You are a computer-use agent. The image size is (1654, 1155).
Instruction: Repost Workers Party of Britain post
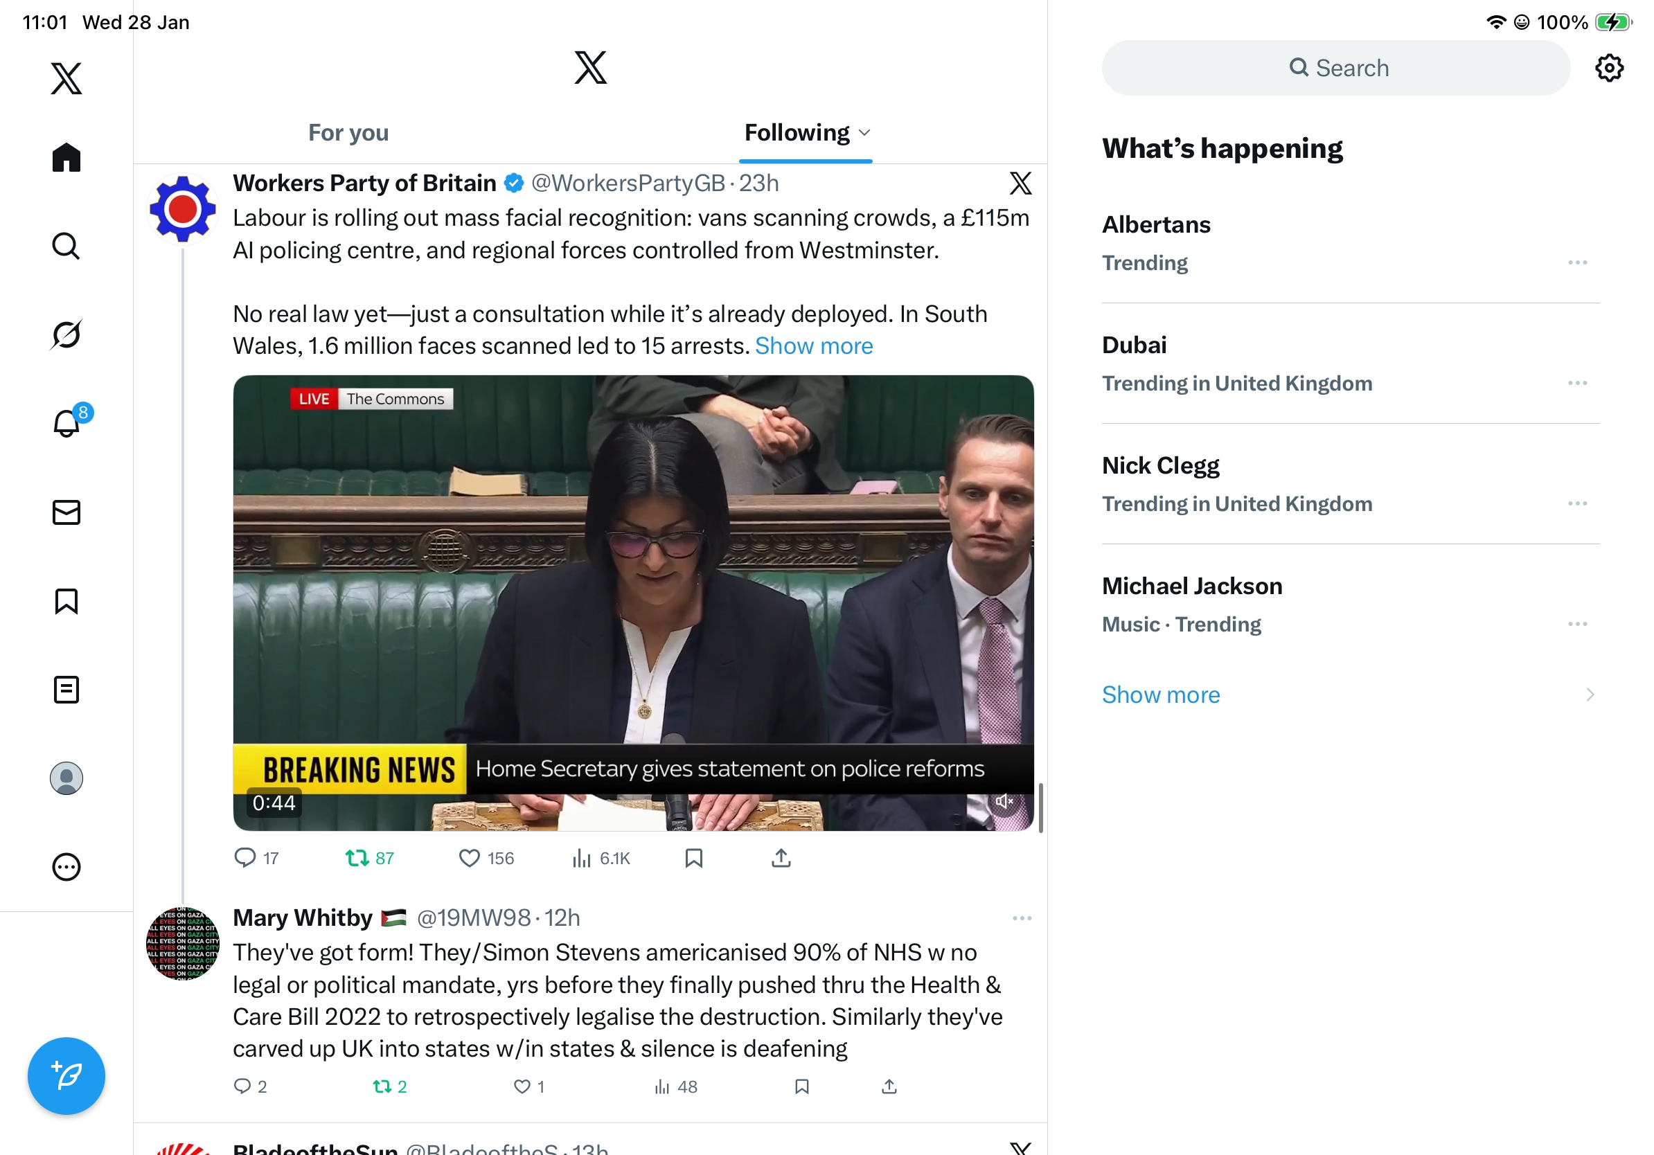370,858
